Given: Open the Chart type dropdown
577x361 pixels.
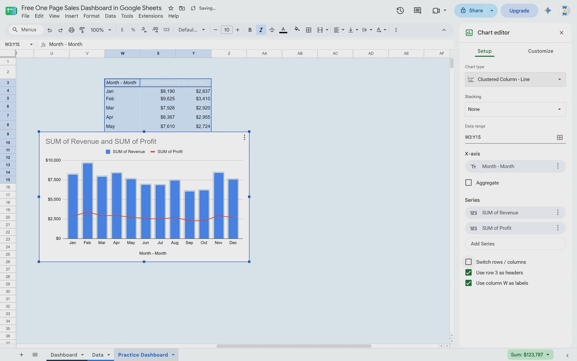Looking at the screenshot, I should point(515,79).
